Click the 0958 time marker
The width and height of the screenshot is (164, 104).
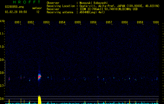pyautogui.click(x=125, y=22)
